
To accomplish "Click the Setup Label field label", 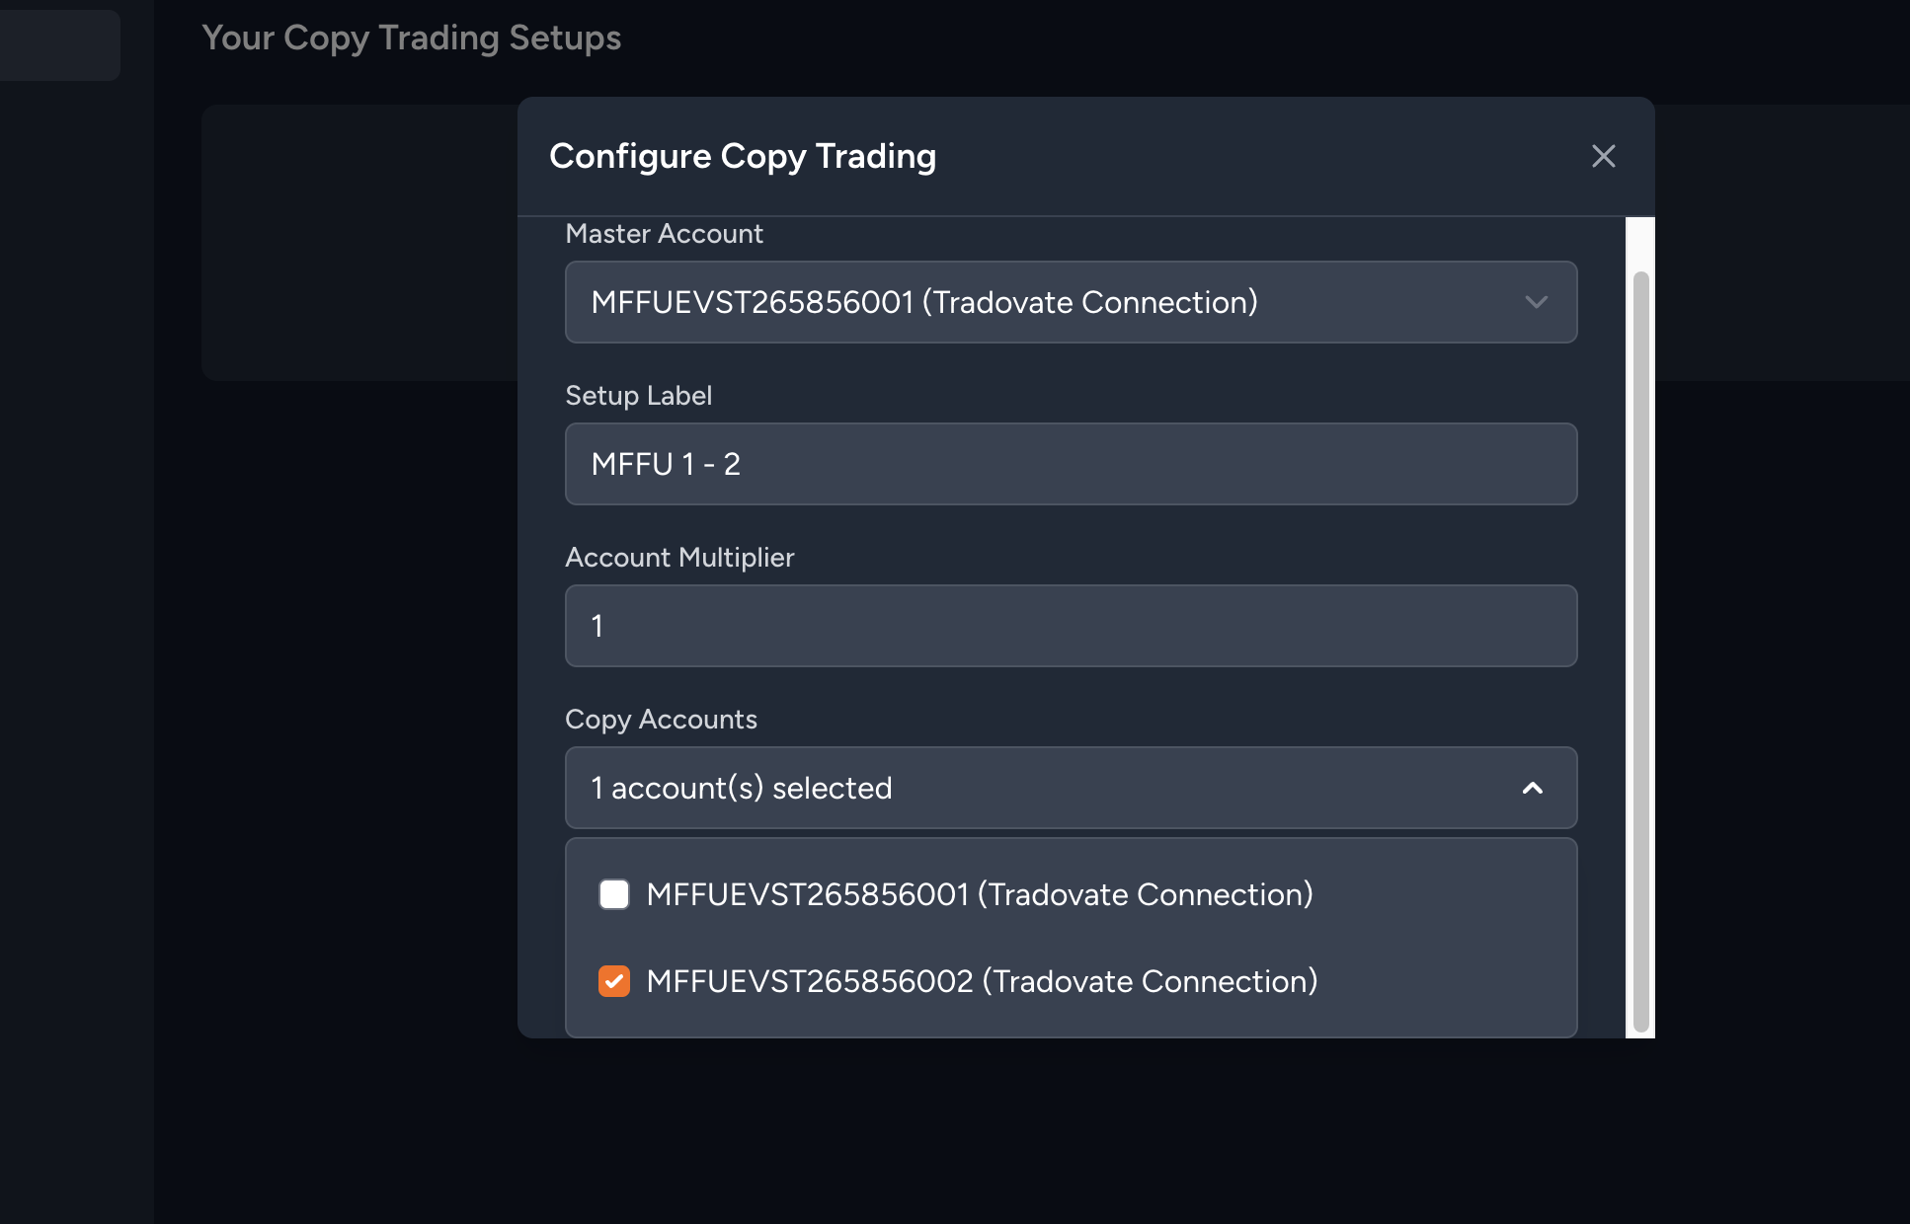I will pos(638,395).
